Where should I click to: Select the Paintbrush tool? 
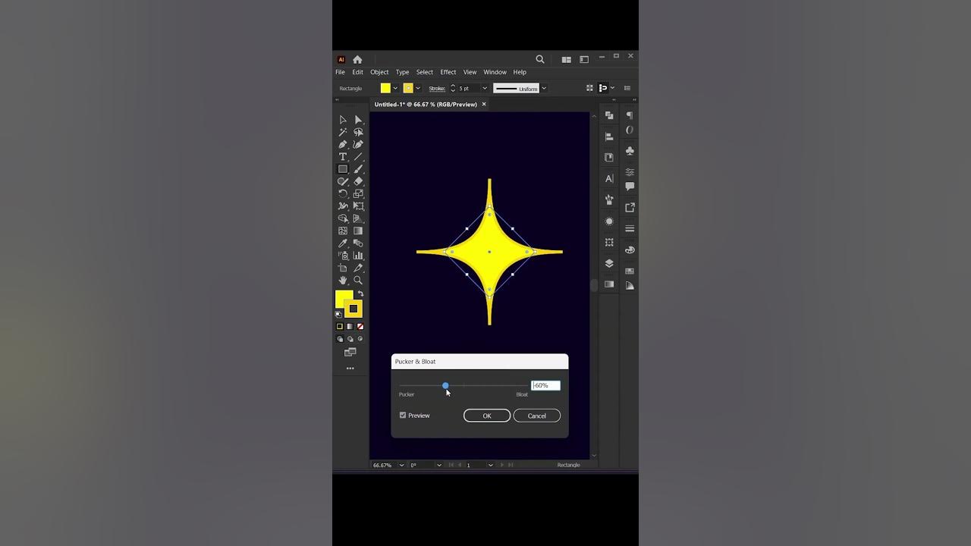(x=358, y=169)
